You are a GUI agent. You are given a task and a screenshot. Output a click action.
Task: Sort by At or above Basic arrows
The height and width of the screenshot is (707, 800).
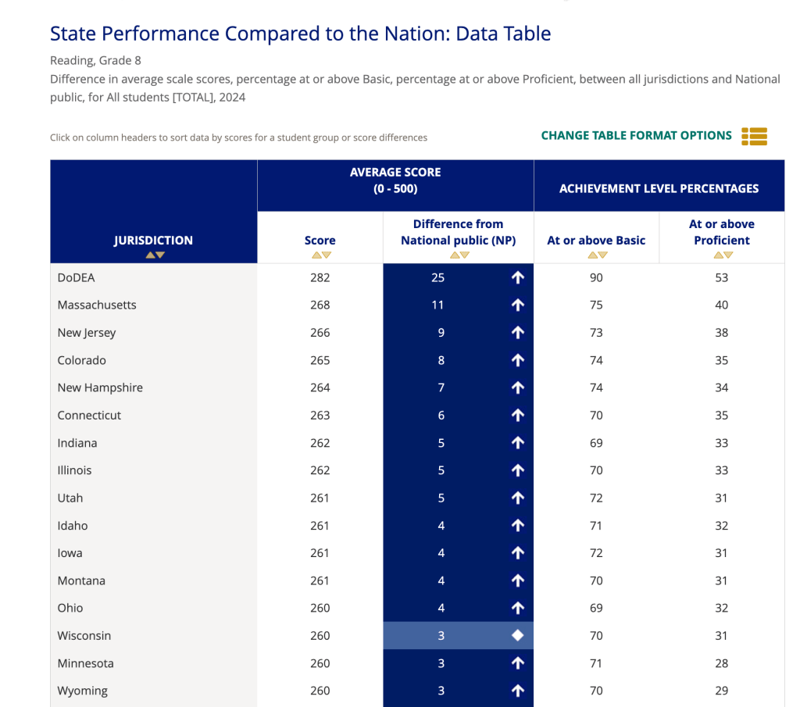(596, 255)
